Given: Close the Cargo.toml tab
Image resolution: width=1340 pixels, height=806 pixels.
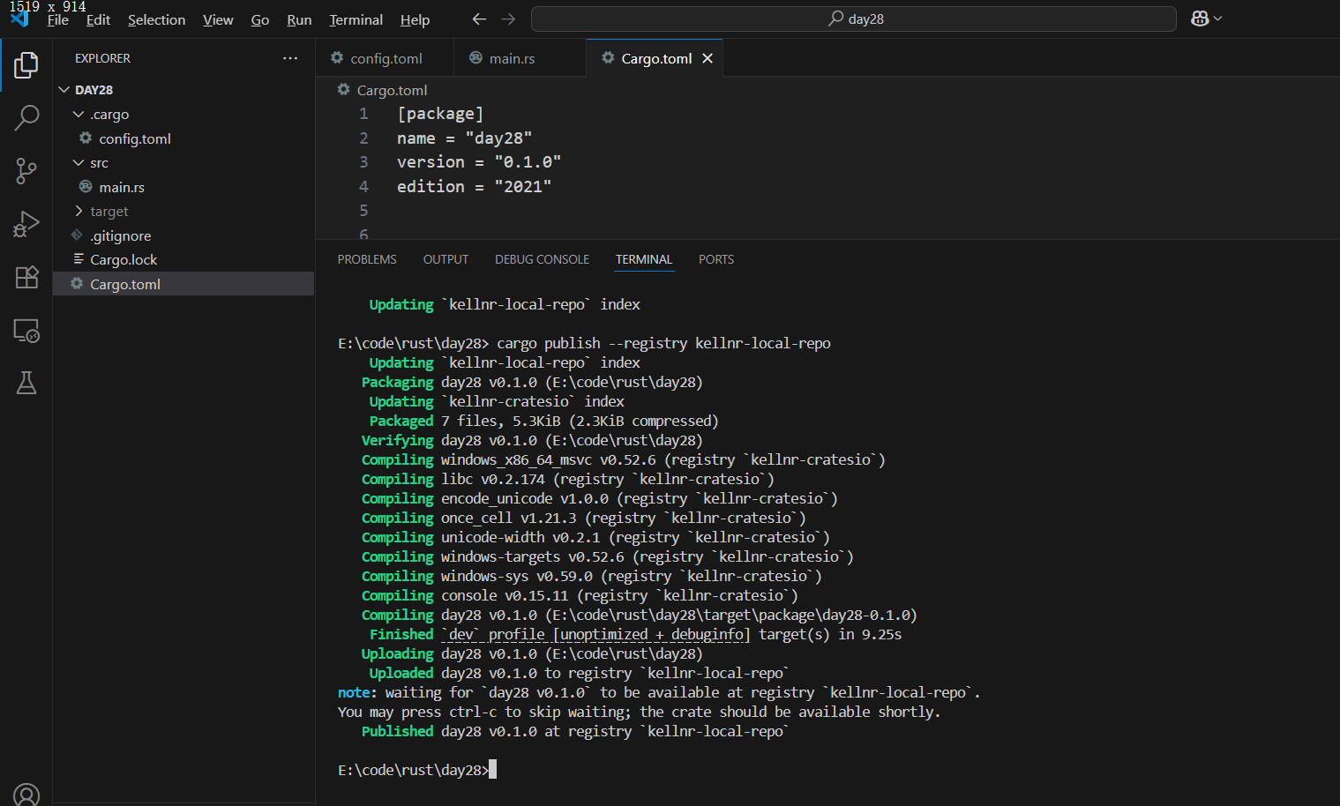Looking at the screenshot, I should click(x=707, y=59).
